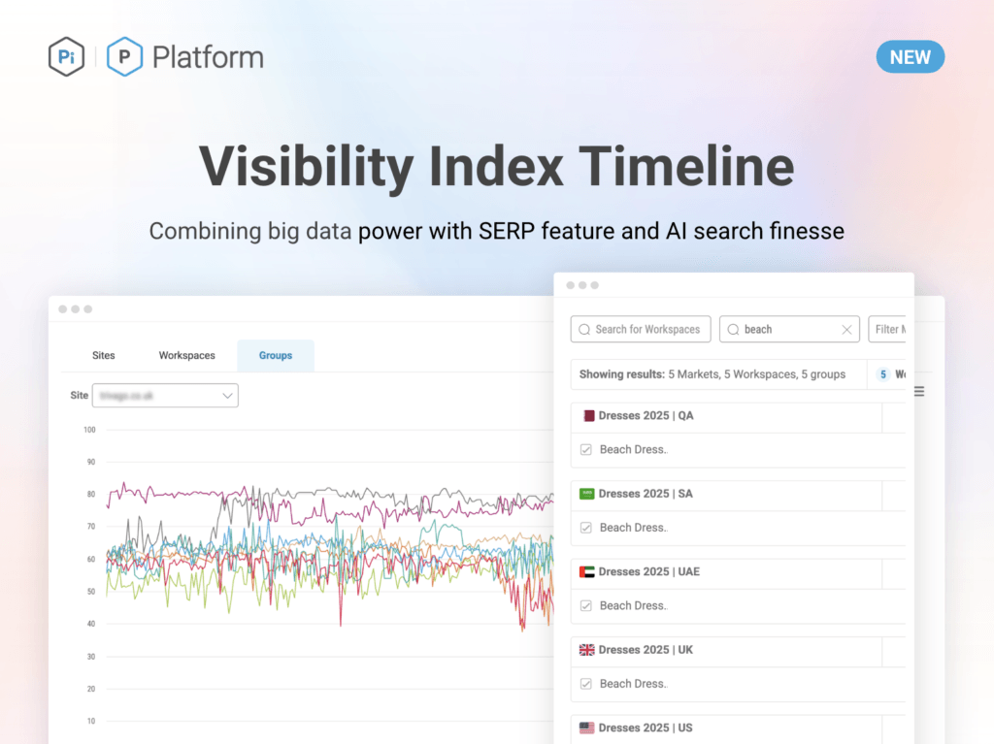This screenshot has width=994, height=744.
Task: Uncheck Beach Dress under Dresses 2025 QA
Action: pos(585,450)
